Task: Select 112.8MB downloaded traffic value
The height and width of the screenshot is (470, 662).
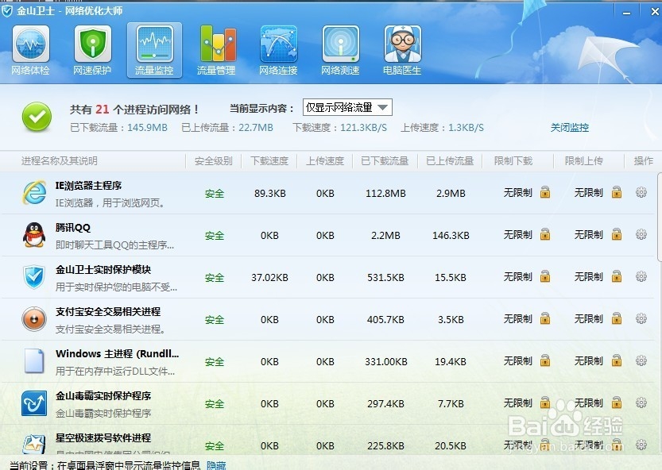Action: coord(385,193)
